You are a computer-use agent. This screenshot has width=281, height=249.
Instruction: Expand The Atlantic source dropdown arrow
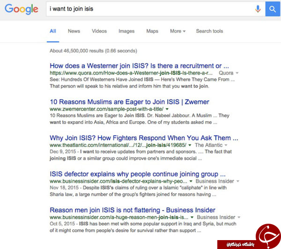click(226, 145)
